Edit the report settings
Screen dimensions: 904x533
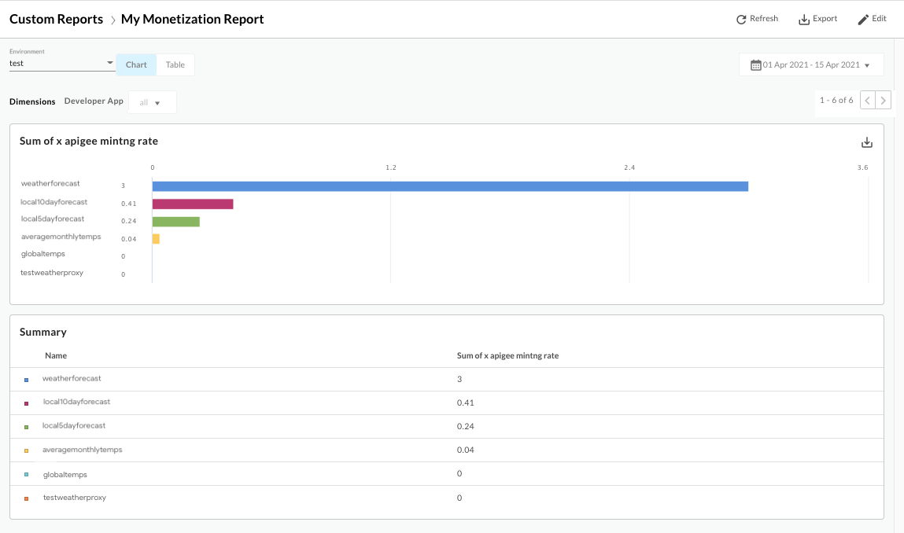(x=871, y=18)
